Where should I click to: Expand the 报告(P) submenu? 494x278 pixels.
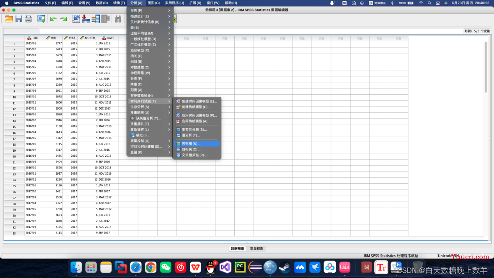[150, 11]
